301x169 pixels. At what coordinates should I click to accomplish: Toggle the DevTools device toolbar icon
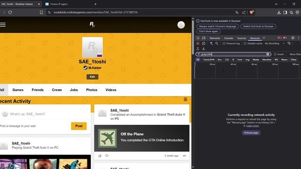point(204,38)
